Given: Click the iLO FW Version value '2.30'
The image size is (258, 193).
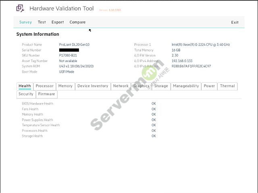Looking at the screenshot, I should [x=175, y=55].
